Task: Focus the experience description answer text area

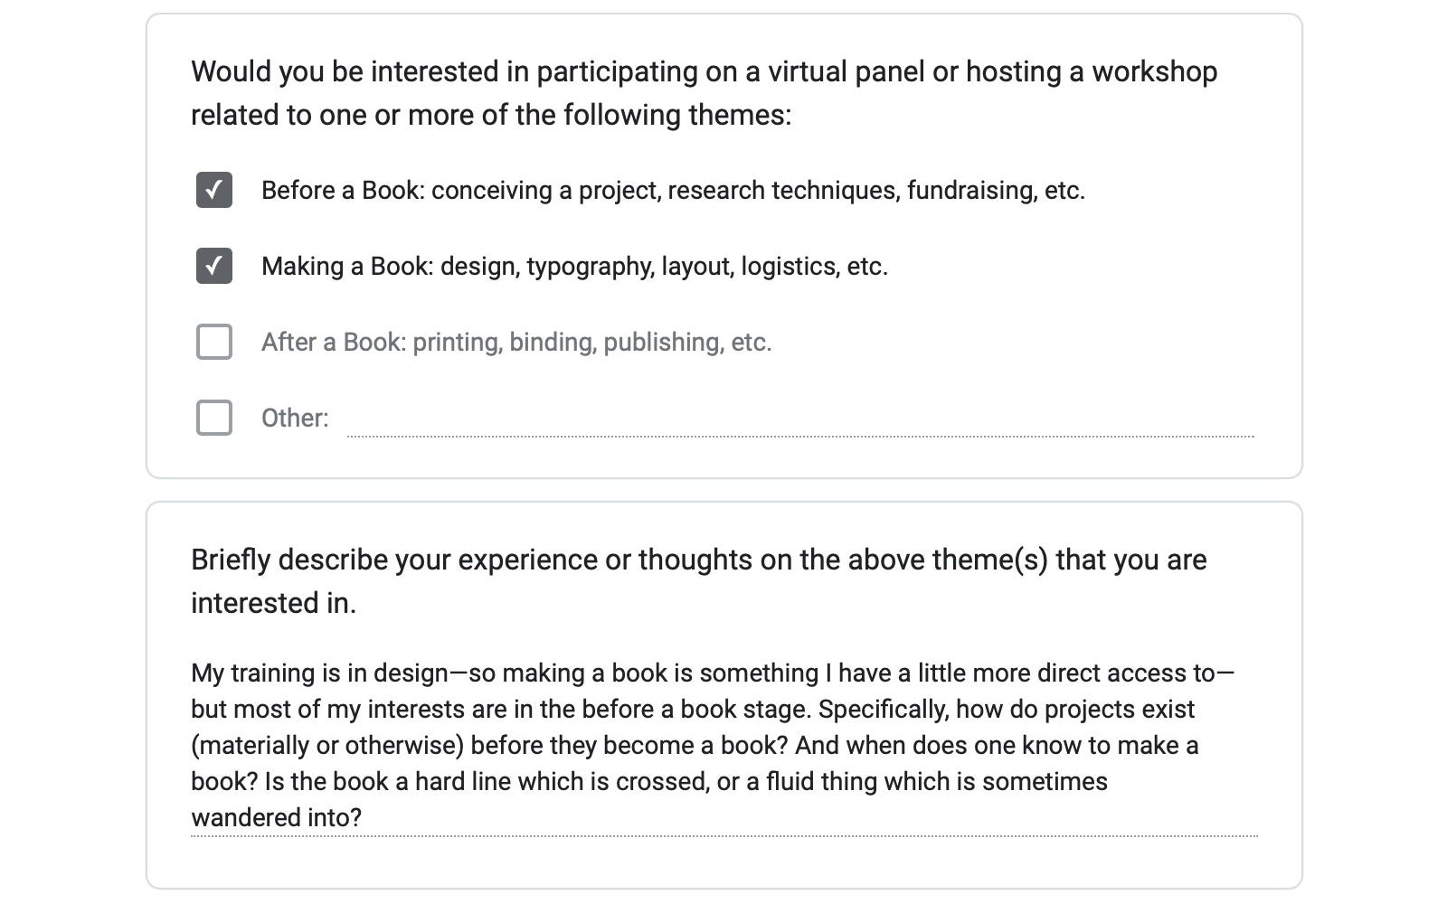Action: click(723, 745)
